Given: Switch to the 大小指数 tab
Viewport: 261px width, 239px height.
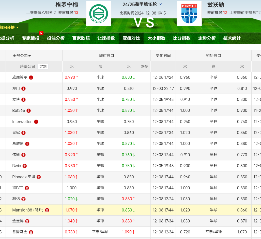Looking at the screenshot, I should [157, 38].
